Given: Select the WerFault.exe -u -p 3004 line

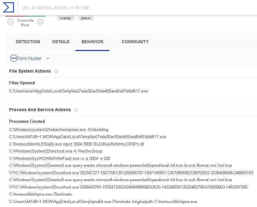Looking at the screenshot, I should pos(60,158).
